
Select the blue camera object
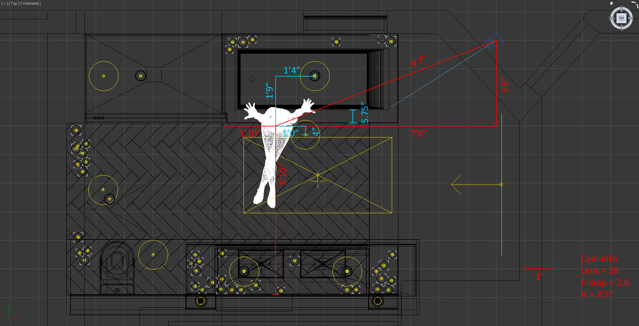495,41
